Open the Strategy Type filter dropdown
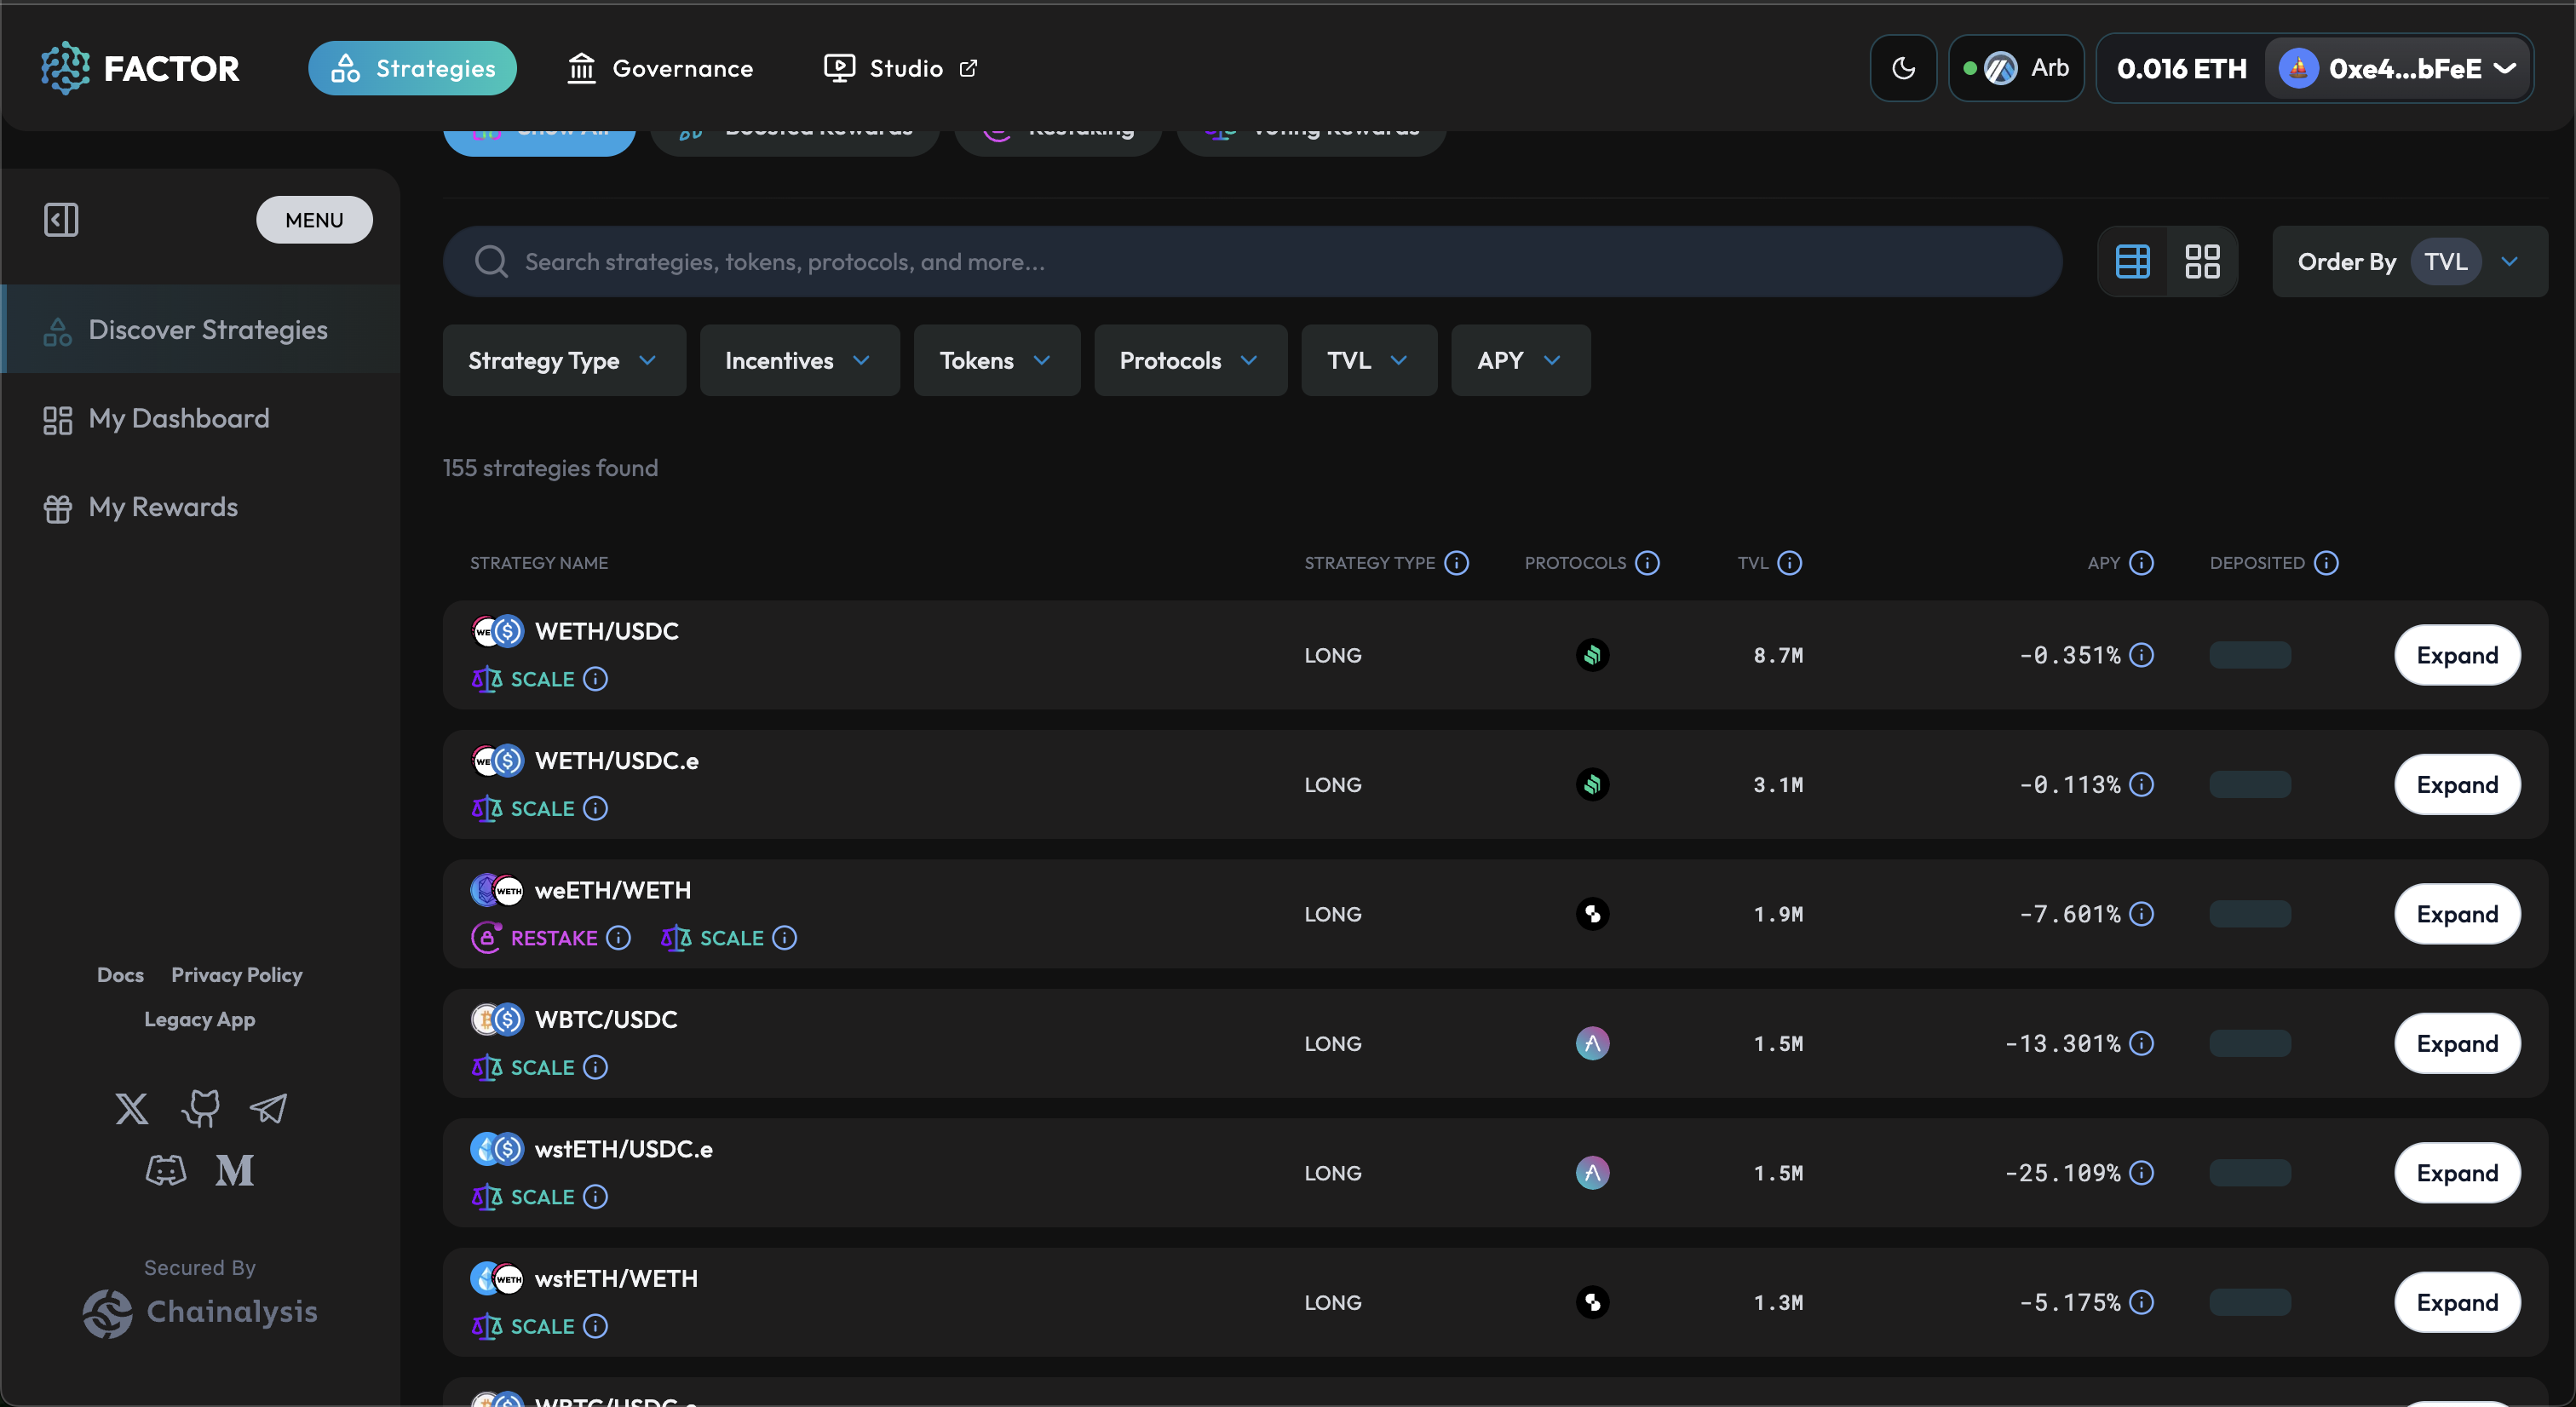The height and width of the screenshot is (1407, 2576). click(563, 360)
